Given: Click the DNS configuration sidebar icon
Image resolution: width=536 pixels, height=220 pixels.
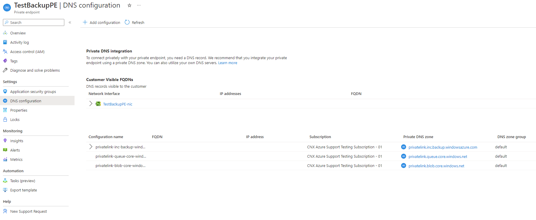Looking at the screenshot, I should 5,101.
